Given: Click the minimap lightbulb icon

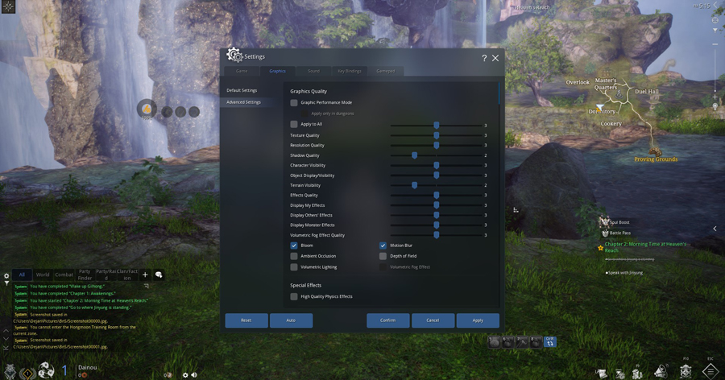Looking at the screenshot, I should click(715, 107).
